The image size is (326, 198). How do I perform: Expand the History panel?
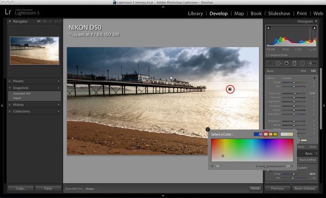[x=10, y=105]
